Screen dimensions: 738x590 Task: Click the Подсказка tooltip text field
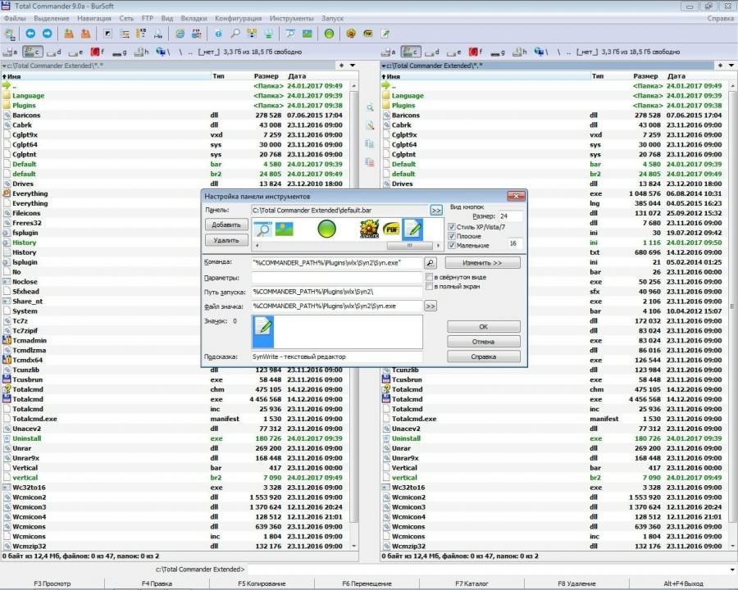(x=337, y=356)
